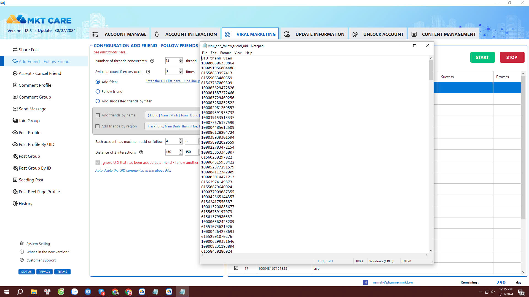Click the green START button

[x=482, y=57]
